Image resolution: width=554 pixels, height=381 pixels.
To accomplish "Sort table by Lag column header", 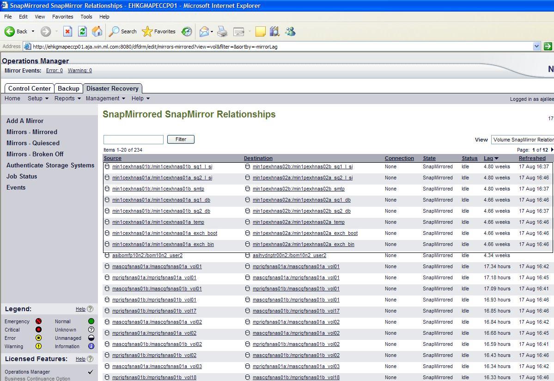I will tap(488, 158).
